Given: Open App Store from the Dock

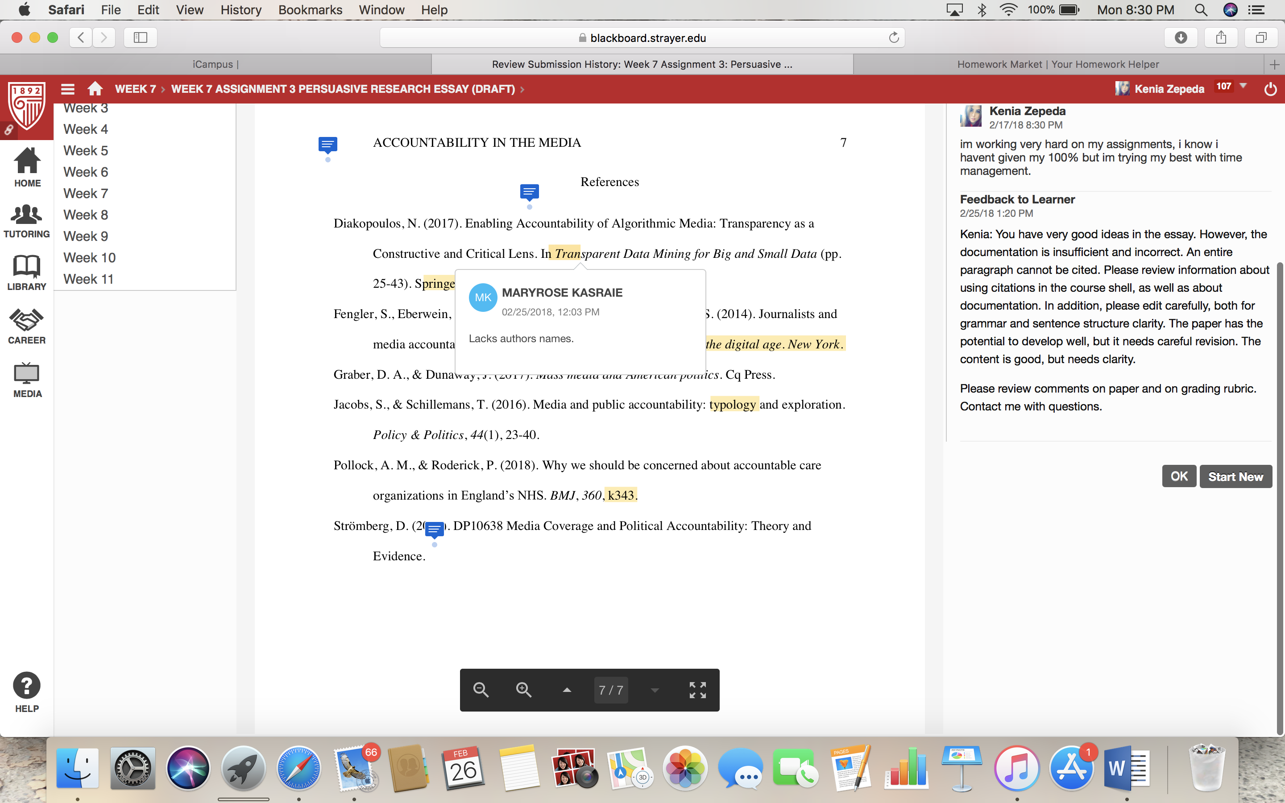Looking at the screenshot, I should tap(1071, 768).
